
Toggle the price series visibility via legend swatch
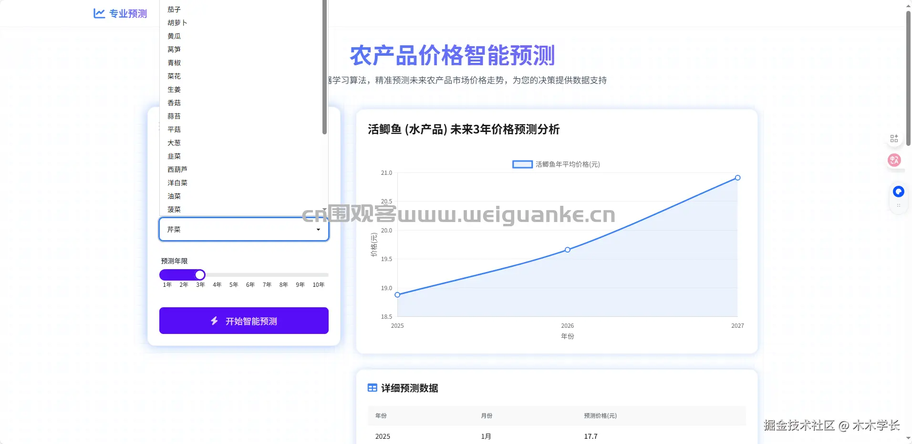[x=522, y=164]
